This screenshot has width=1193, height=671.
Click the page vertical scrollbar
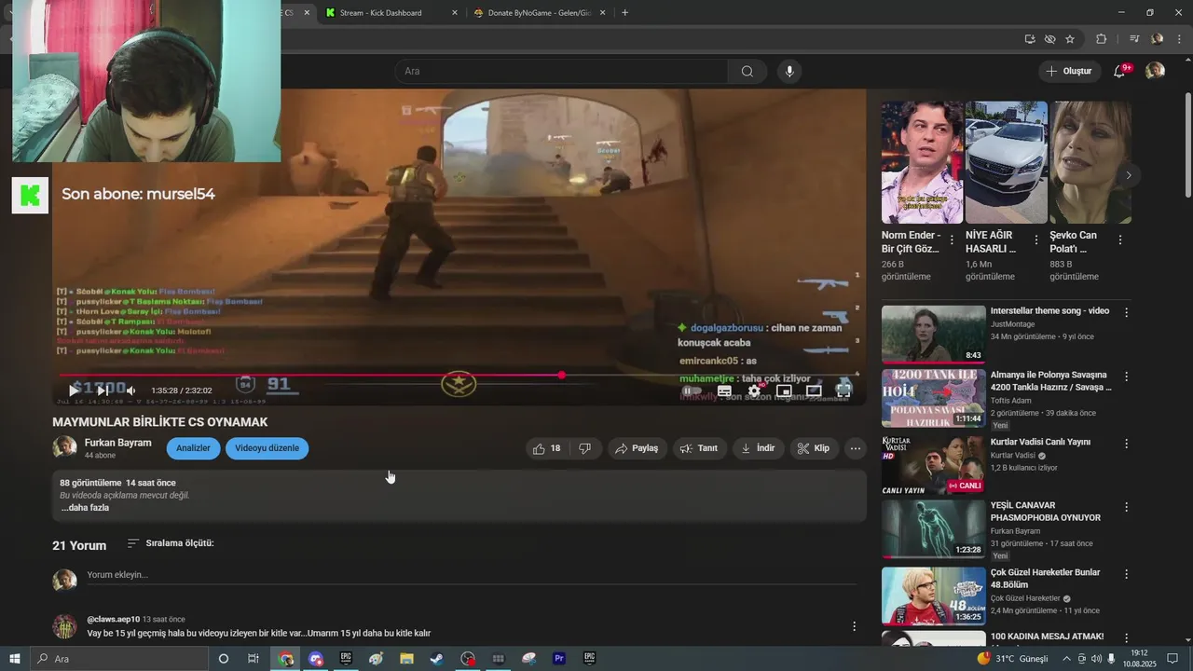coord(1187,144)
